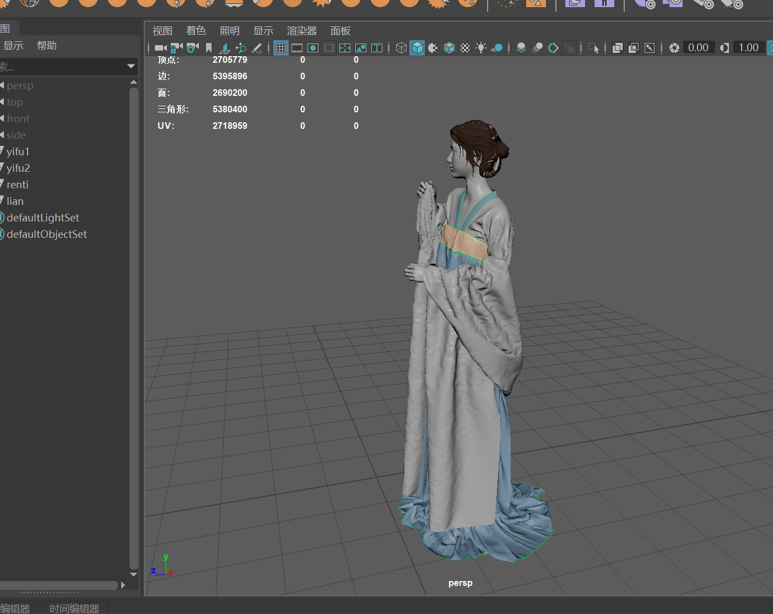Toggle Isolate Select in the viewport
This screenshot has width=773, height=614.
tap(593, 48)
